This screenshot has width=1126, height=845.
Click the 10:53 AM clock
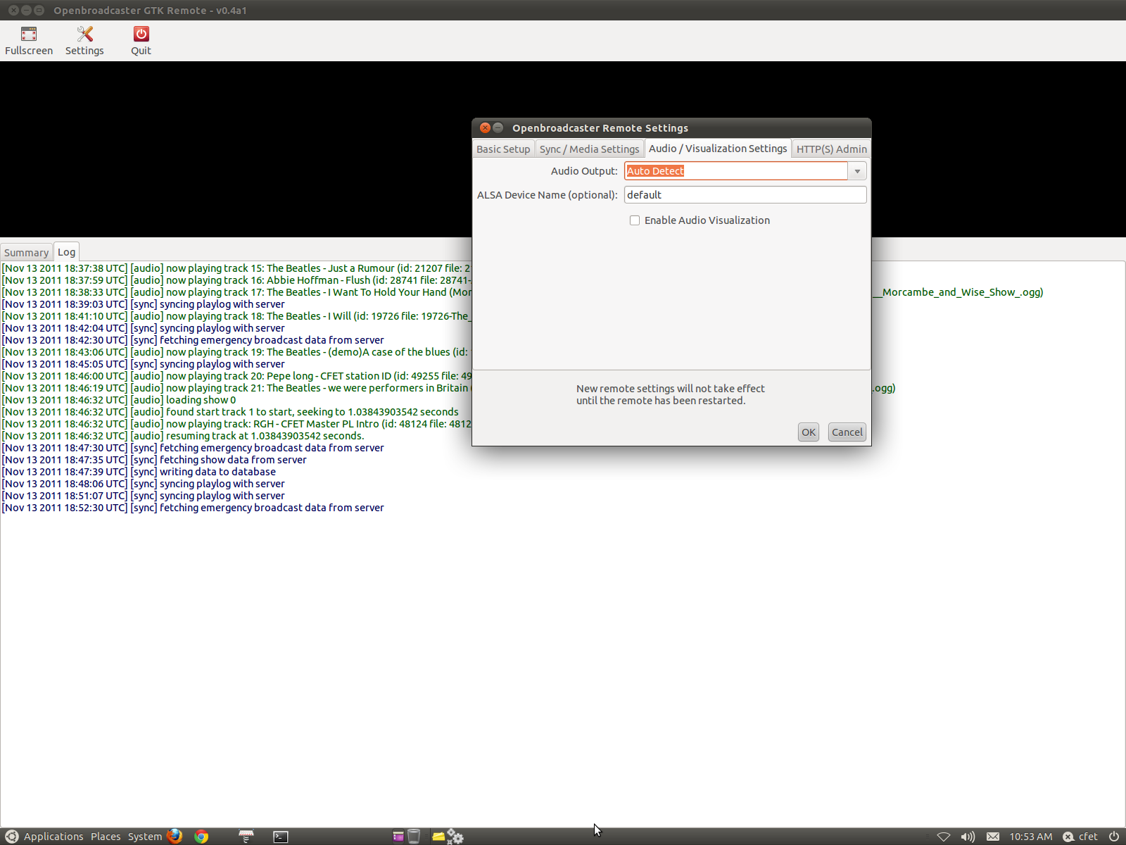pyautogui.click(x=1031, y=837)
